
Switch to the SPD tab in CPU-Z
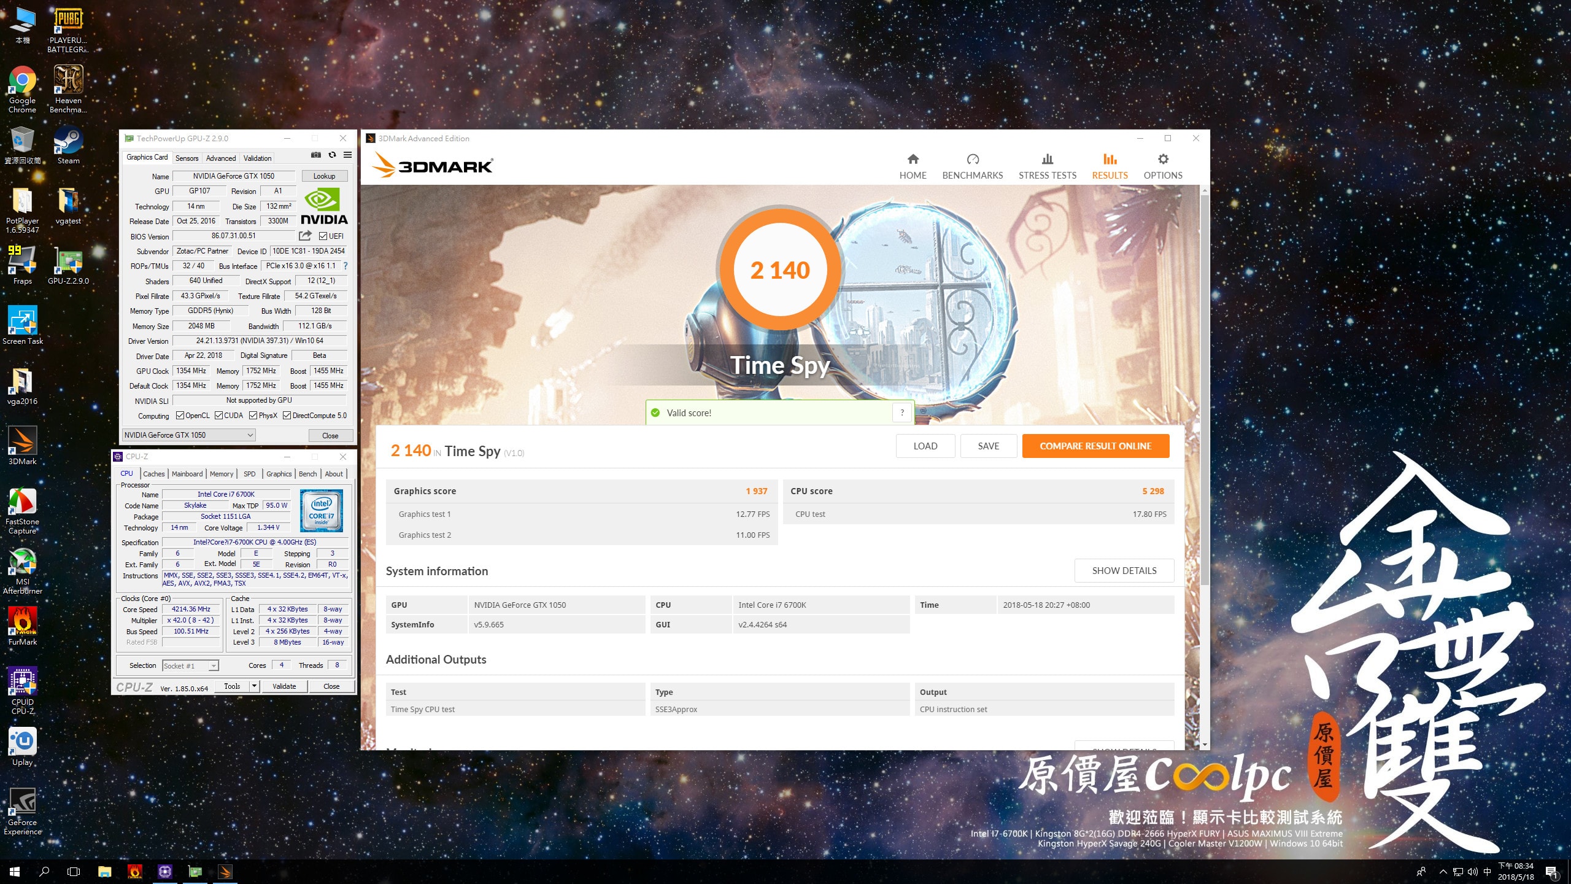250,474
